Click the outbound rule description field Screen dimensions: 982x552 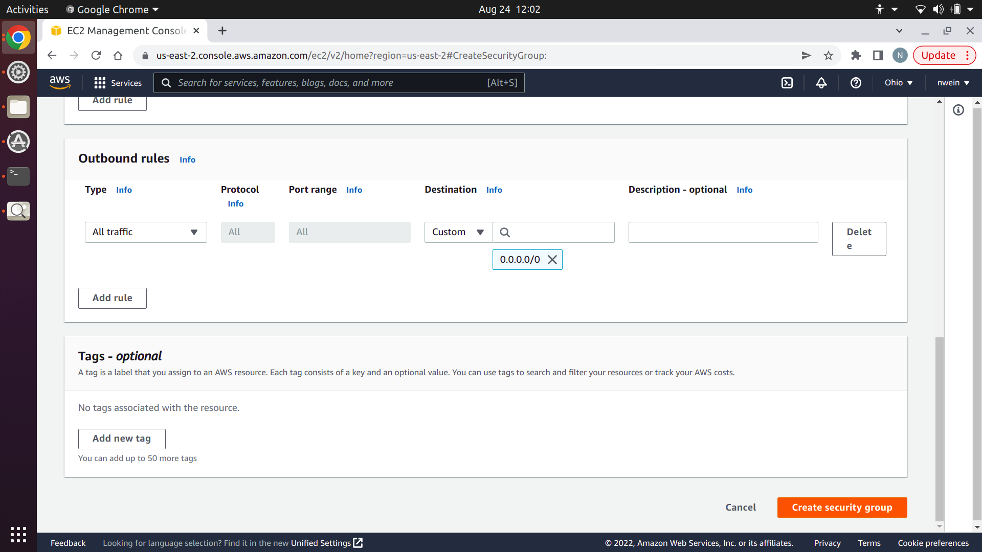pos(723,232)
